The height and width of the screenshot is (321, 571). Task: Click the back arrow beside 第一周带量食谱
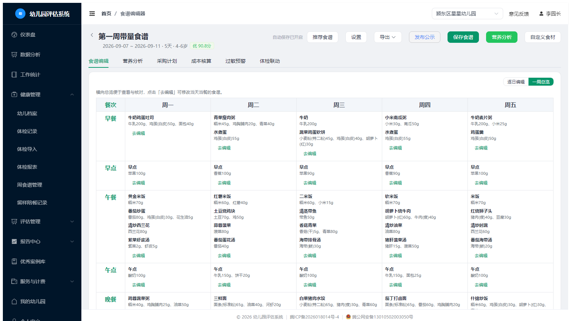point(92,35)
